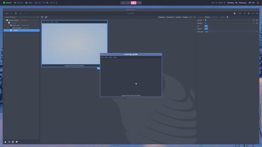The height and width of the screenshot is (147, 262).
Task: Increase the Position value with plus
Action: pyautogui.click(x=257, y=20)
